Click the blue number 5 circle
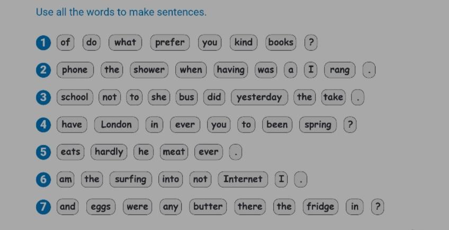This screenshot has height=230, width=449. 43,152
